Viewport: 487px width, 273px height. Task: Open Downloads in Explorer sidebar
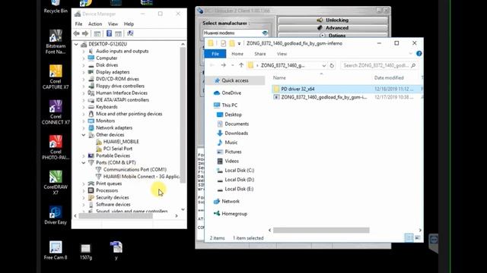point(237,133)
